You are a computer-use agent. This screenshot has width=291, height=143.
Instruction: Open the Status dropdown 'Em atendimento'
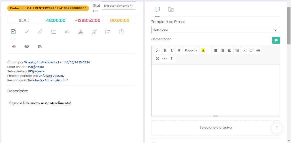(x=119, y=6)
